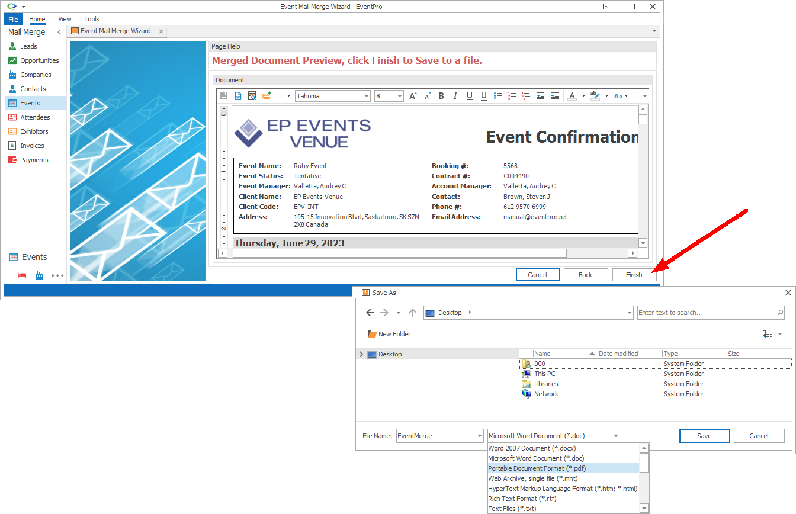Select Events in Mail Merge sidebar list
Viewport: 796px width, 514px height.
coord(35,103)
